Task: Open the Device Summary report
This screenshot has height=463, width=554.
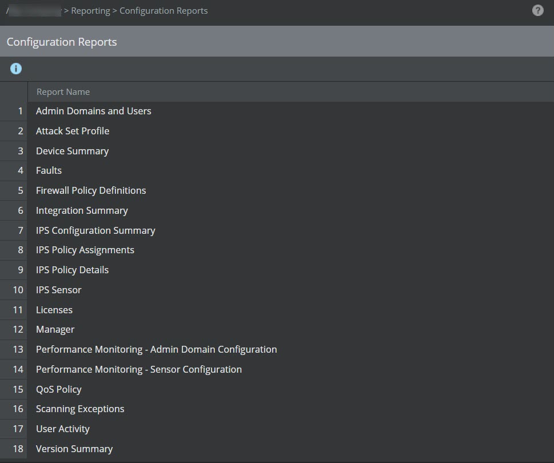Action: 73,151
